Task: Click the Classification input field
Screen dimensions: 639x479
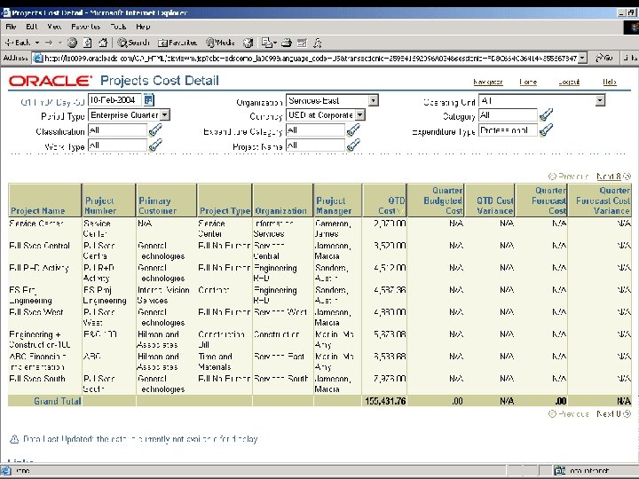Action: [x=117, y=130]
